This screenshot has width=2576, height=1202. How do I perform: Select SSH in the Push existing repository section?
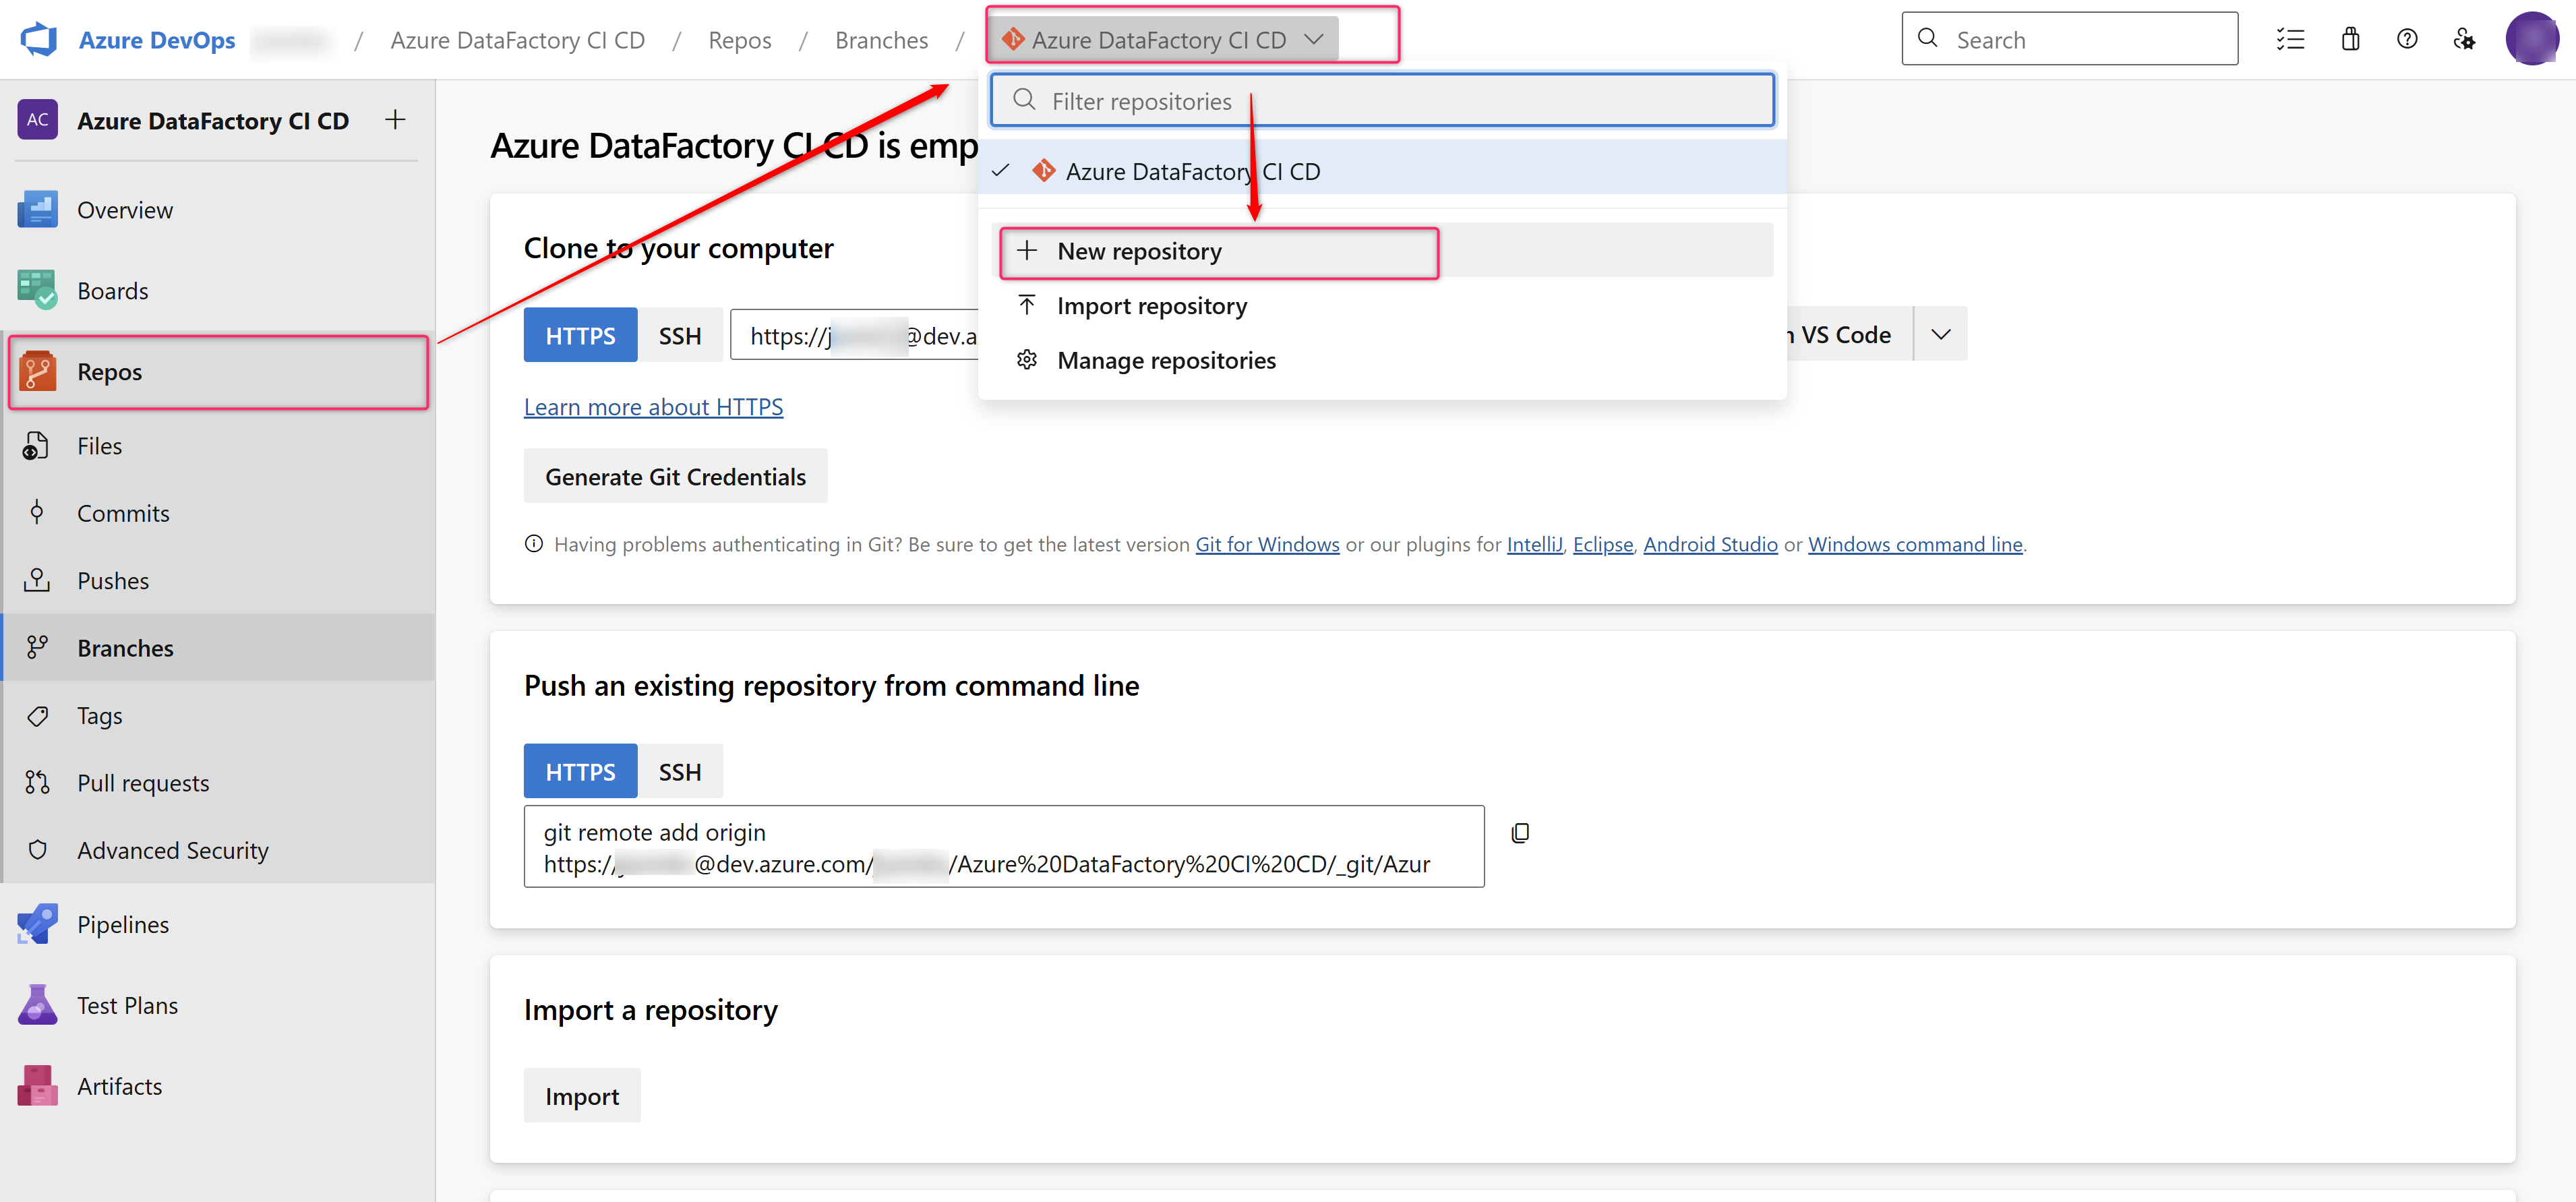click(x=679, y=772)
